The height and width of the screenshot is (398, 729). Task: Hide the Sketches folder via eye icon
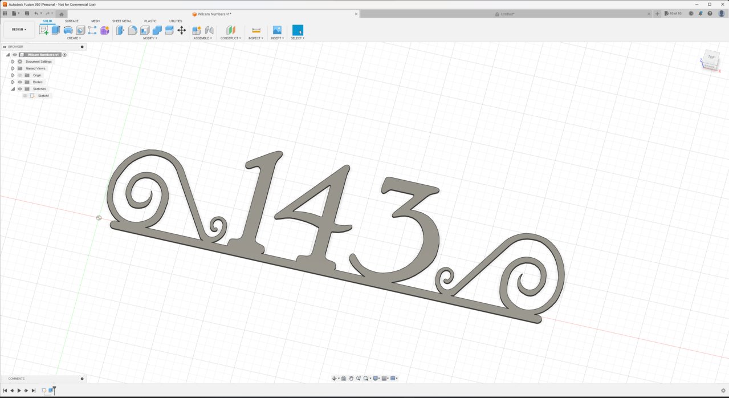click(x=19, y=89)
